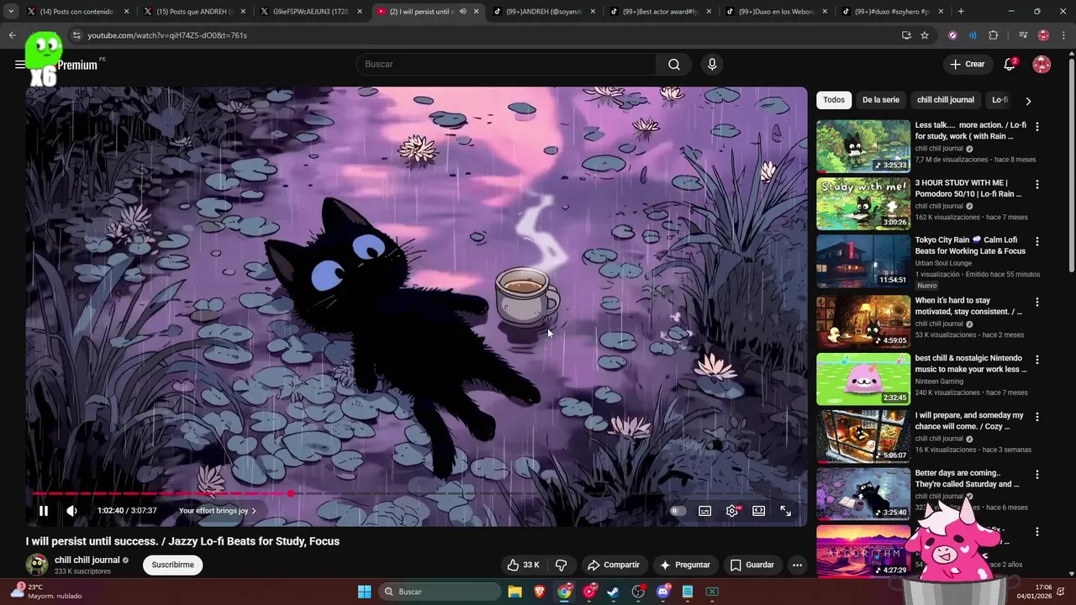1076x605 pixels.
Task: Click the Crear create button
Action: click(967, 64)
